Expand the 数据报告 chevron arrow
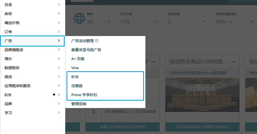 click(x=59, y=68)
